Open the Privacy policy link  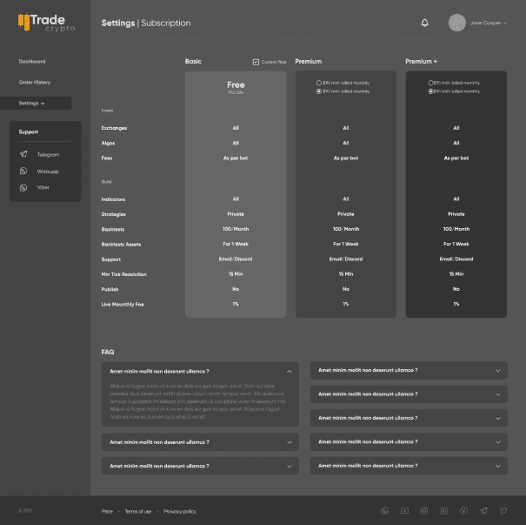[180, 511]
